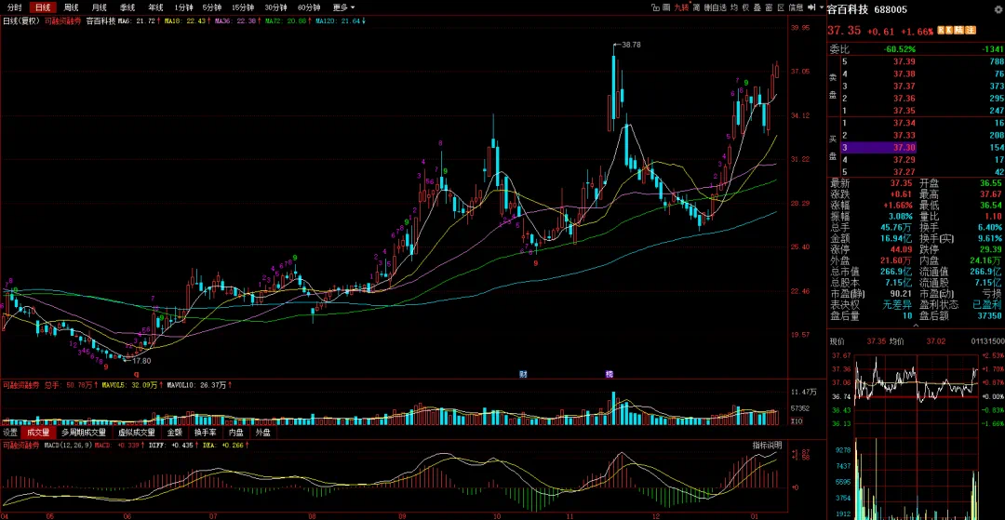
Task: Switch to the 周线 weekly chart tab
Action: click(71, 7)
